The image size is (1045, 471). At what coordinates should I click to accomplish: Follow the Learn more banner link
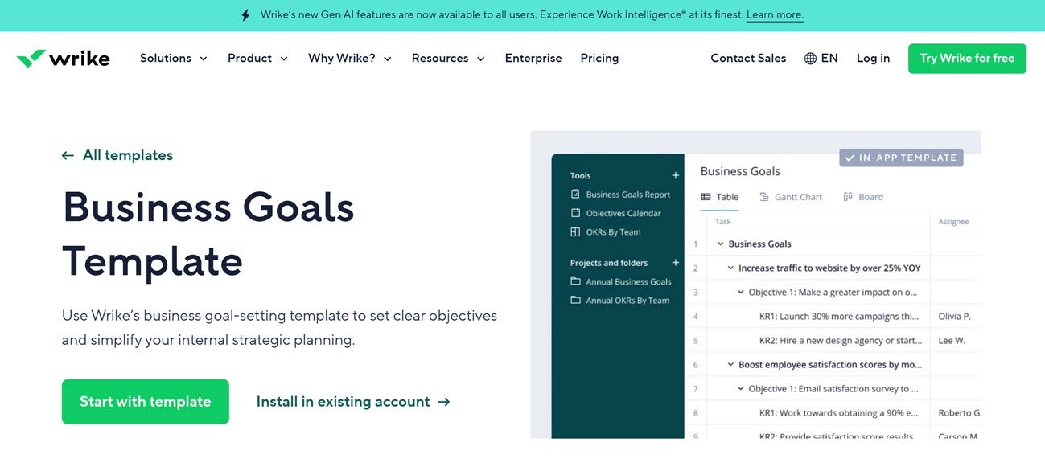(775, 15)
